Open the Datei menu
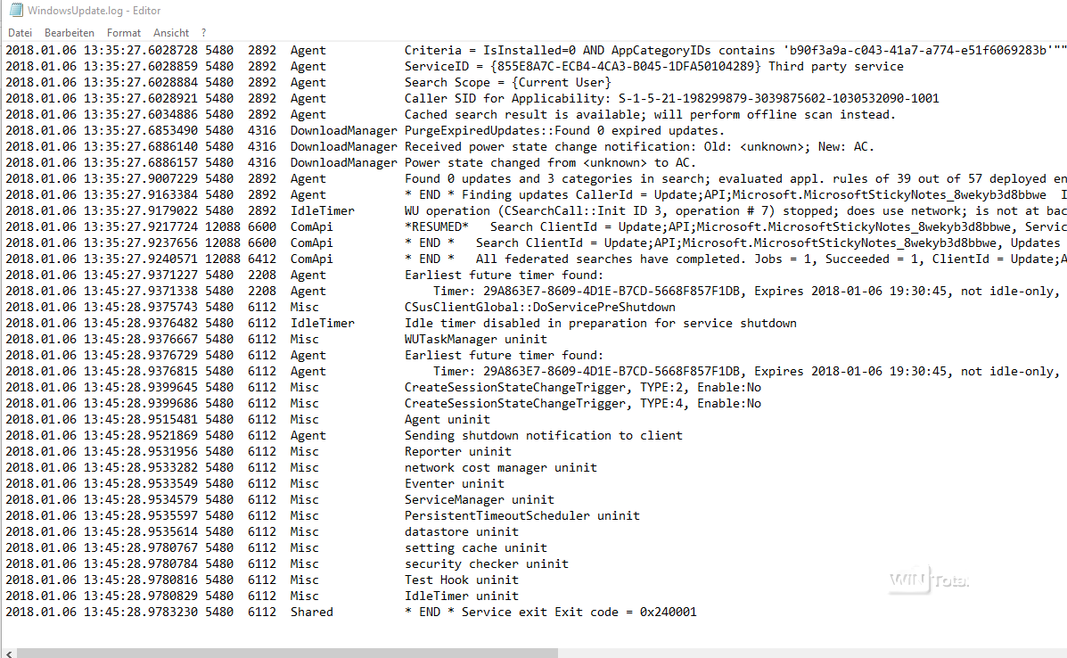The width and height of the screenshot is (1067, 658). (20, 32)
